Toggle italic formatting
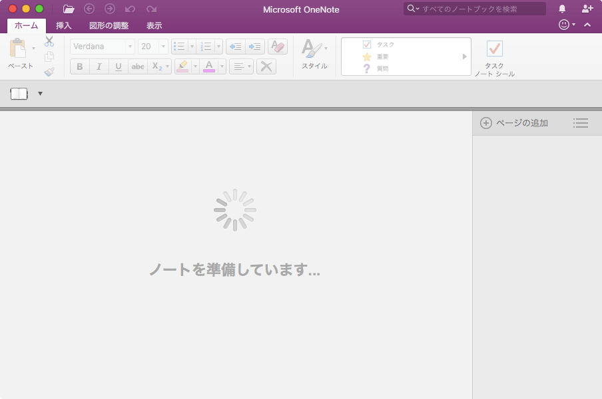 [x=99, y=66]
